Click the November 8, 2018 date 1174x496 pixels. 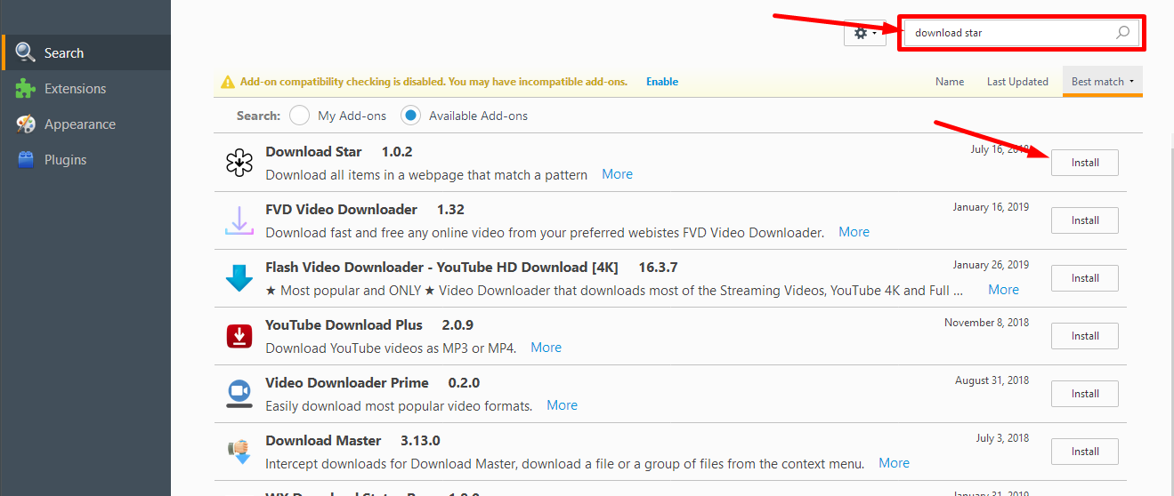[x=987, y=323]
